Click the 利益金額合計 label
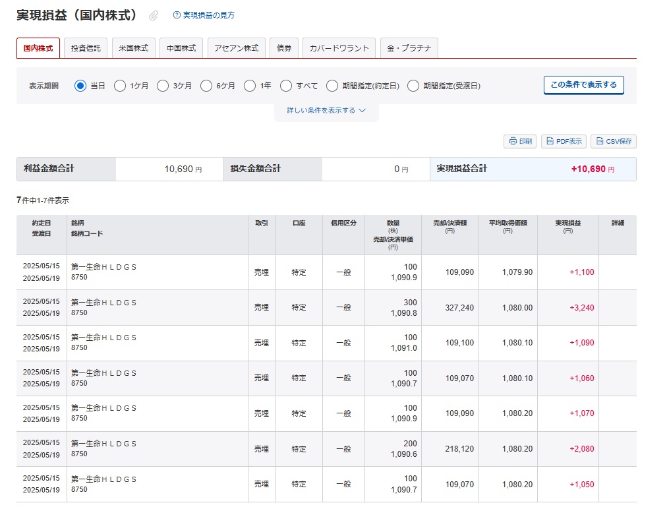Screen dimensions: 667x507 pos(49,169)
